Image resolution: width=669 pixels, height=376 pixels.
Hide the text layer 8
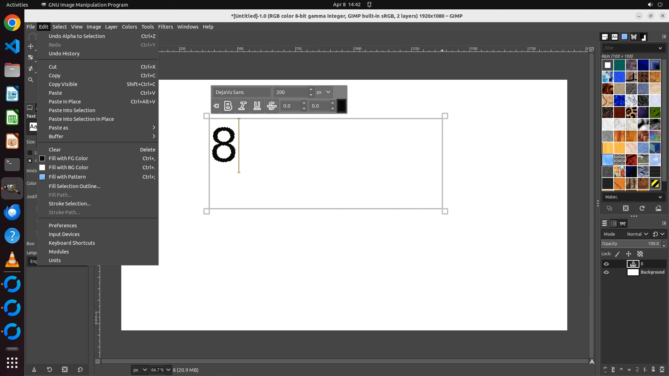606,264
